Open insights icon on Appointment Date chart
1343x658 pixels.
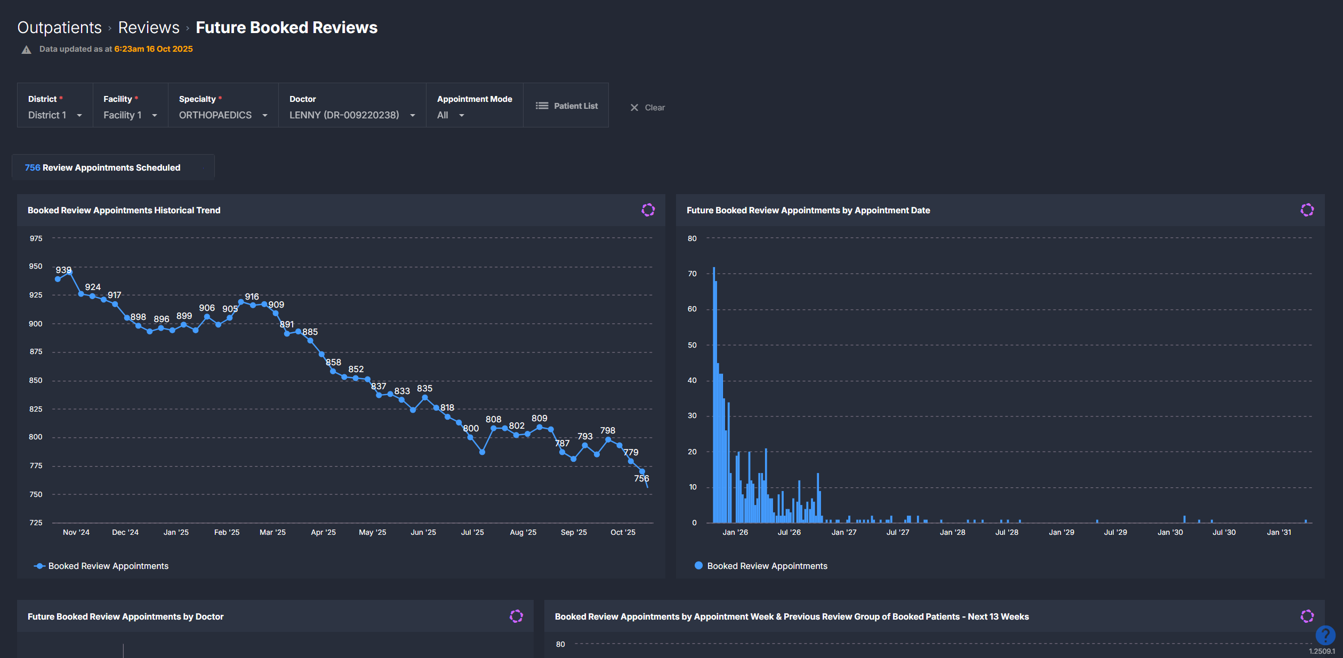click(1307, 210)
